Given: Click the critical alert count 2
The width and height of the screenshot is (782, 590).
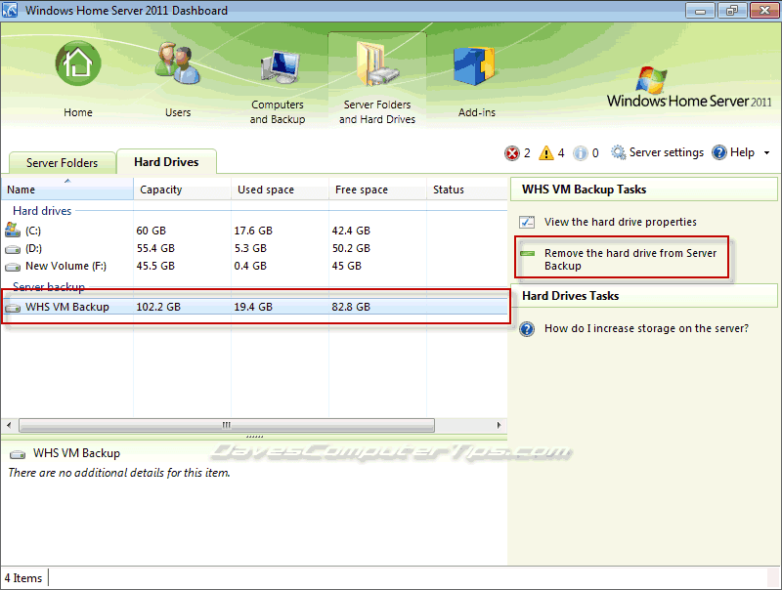Looking at the screenshot, I should click(527, 153).
